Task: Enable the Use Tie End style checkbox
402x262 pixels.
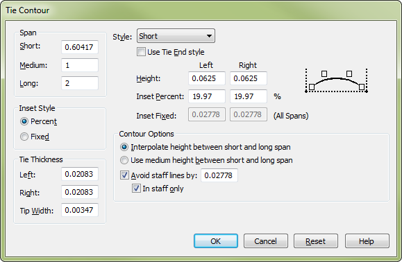Action: tap(141, 52)
